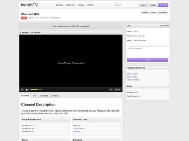Open the Website channel link
Viewport: 189px width, 141px height.
coord(77,126)
